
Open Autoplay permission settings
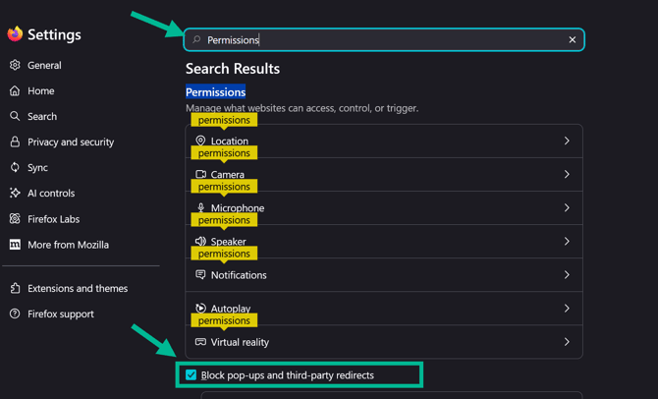coord(384,309)
